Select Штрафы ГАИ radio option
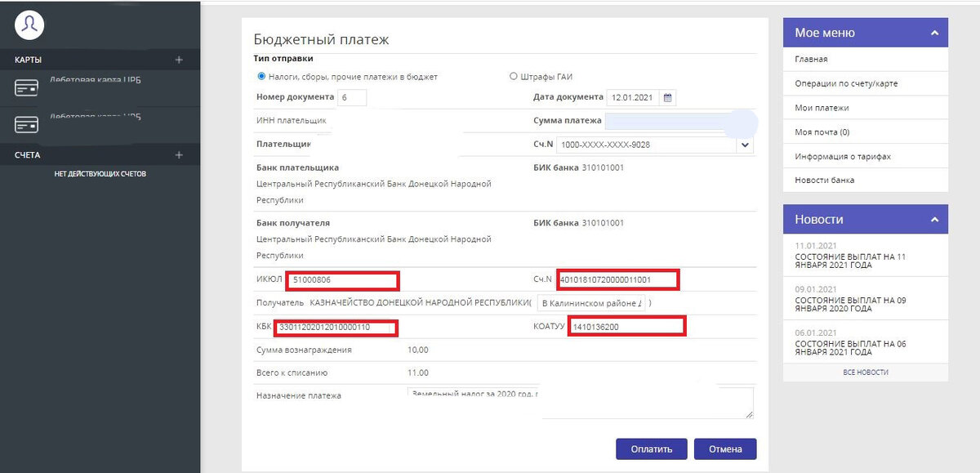Image resolution: width=980 pixels, height=473 pixels. [514, 77]
